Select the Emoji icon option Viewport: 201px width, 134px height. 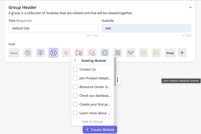[170, 53]
